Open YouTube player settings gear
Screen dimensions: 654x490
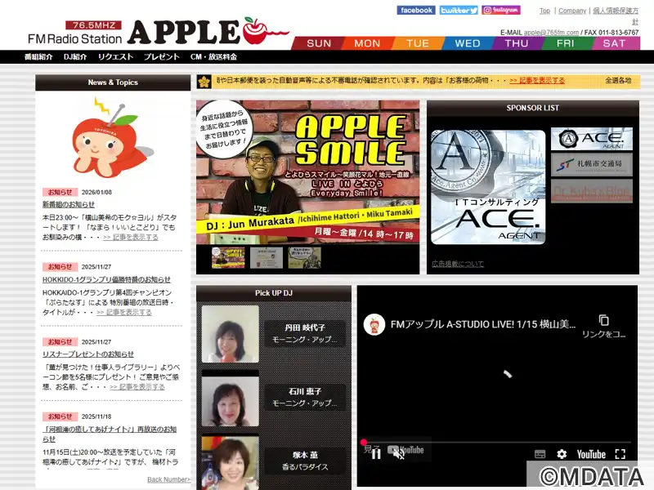(x=562, y=454)
